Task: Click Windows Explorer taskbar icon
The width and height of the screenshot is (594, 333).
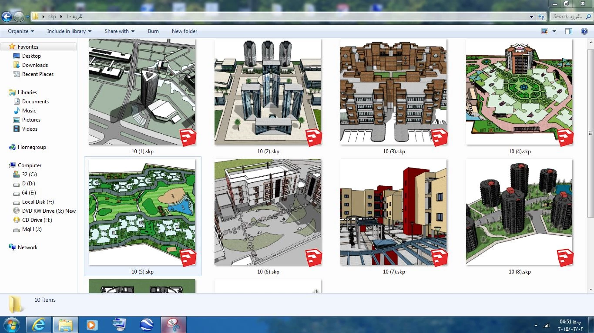Action: [66, 325]
